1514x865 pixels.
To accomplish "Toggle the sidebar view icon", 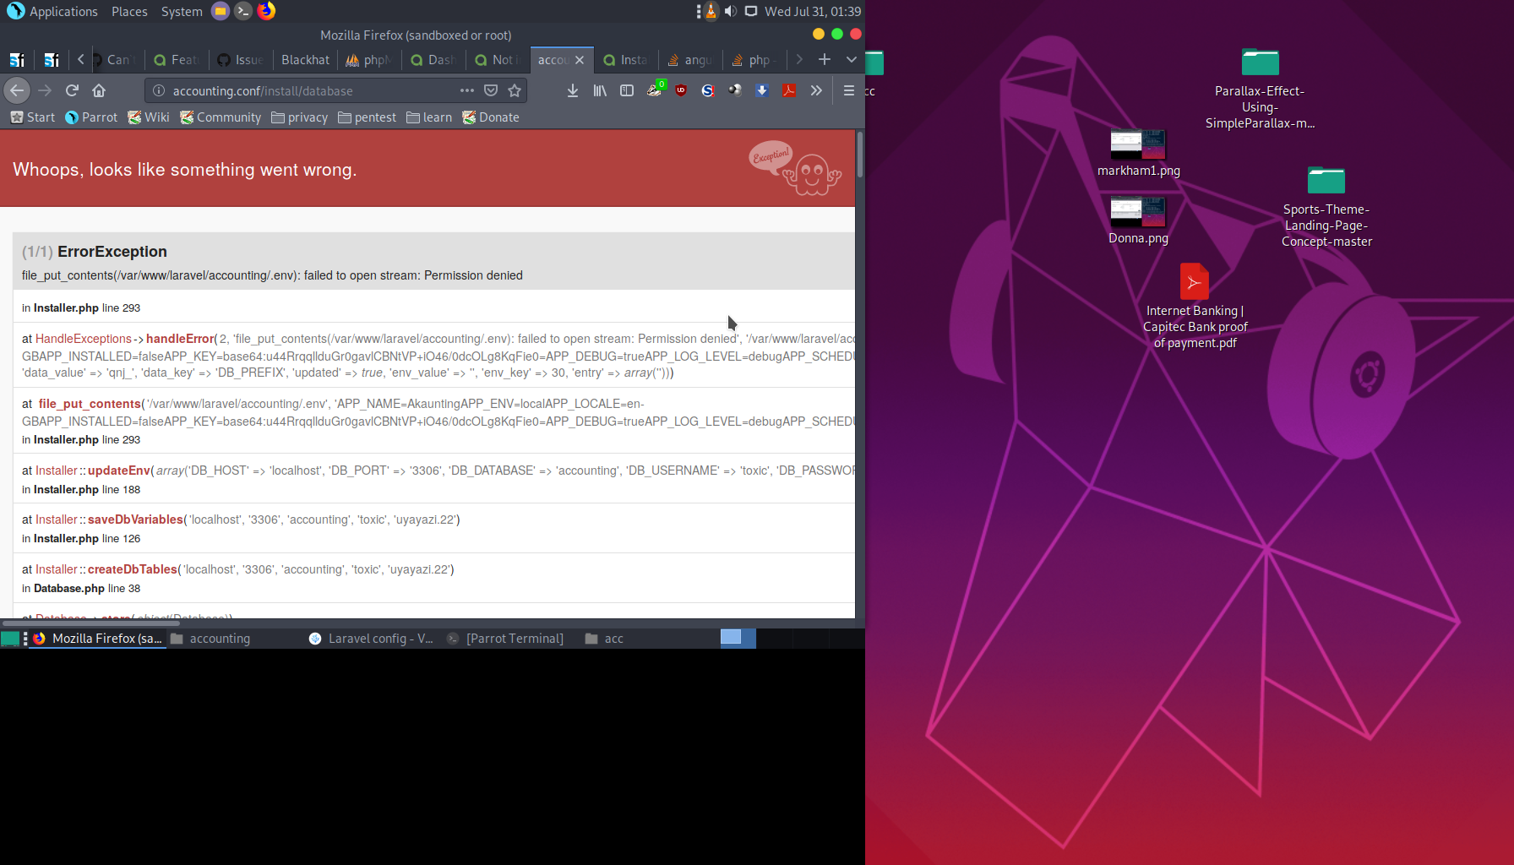I will (x=626, y=90).
